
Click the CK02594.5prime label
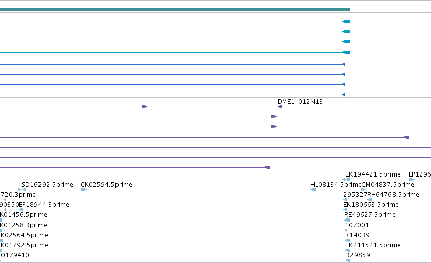(106, 185)
